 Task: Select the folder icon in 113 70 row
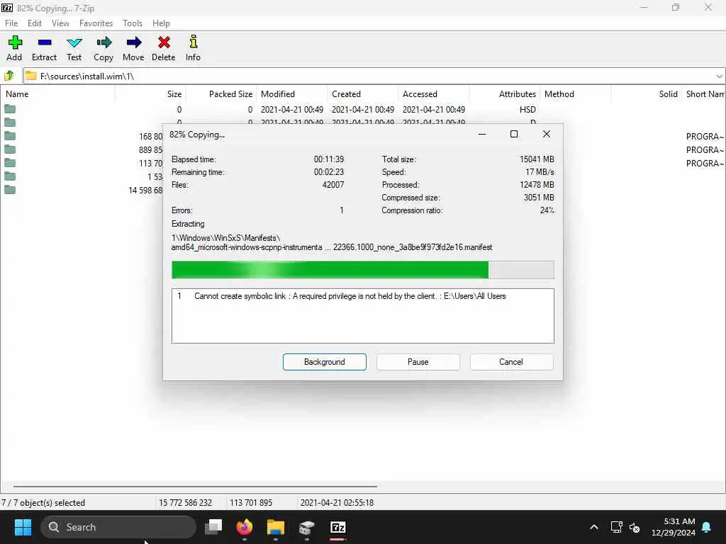10,163
